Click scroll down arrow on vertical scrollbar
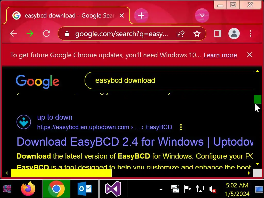Viewport: 264px width, 198px height. coord(258,164)
